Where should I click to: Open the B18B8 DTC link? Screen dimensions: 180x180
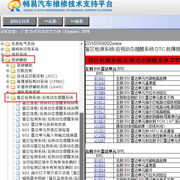[x=100, y=93]
